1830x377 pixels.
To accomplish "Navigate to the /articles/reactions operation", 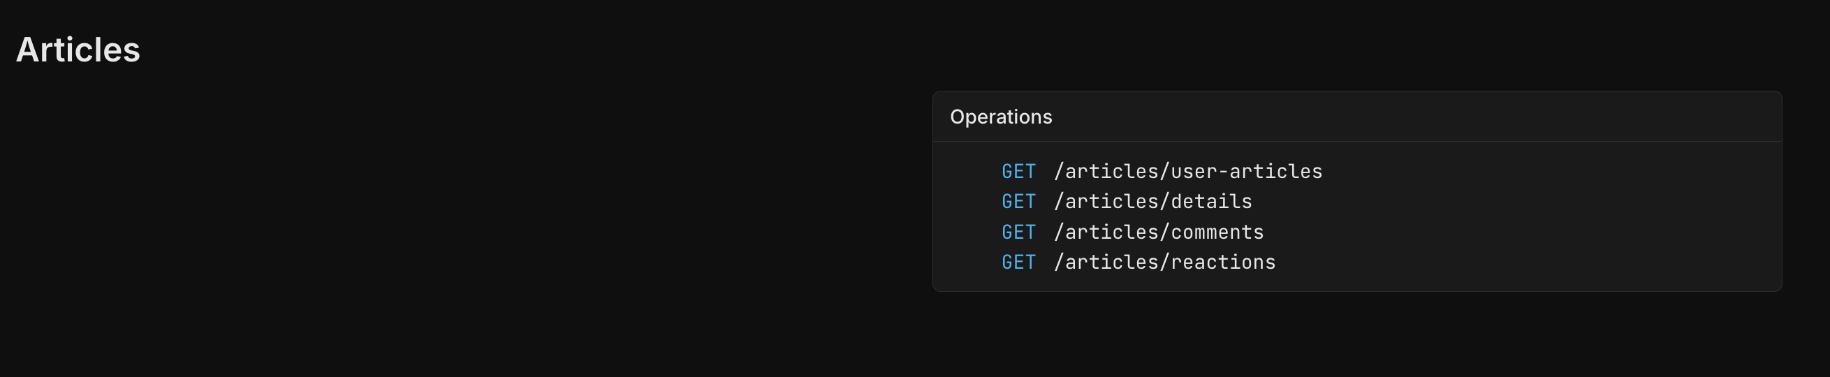I will (x=1164, y=262).
